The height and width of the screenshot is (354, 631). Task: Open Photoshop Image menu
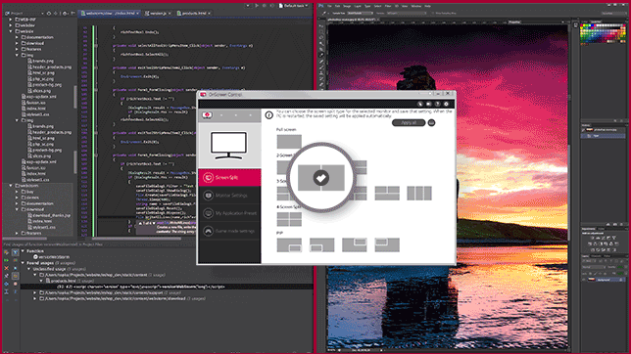coord(347,6)
